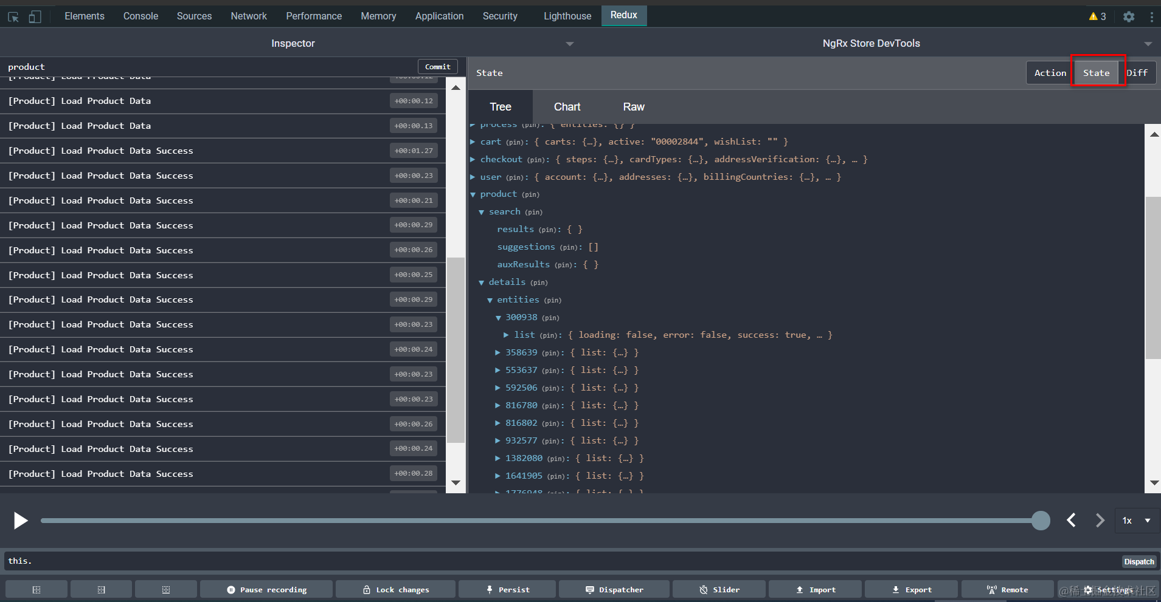Click the Dispatch button
The image size is (1161, 602).
click(1138, 561)
